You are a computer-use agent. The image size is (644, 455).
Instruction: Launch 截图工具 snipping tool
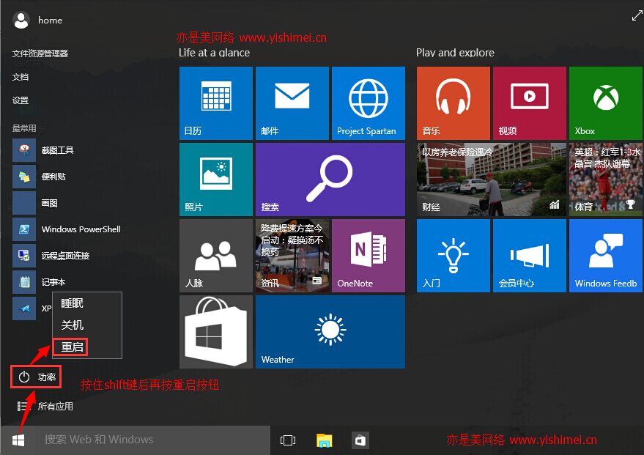tap(43, 150)
